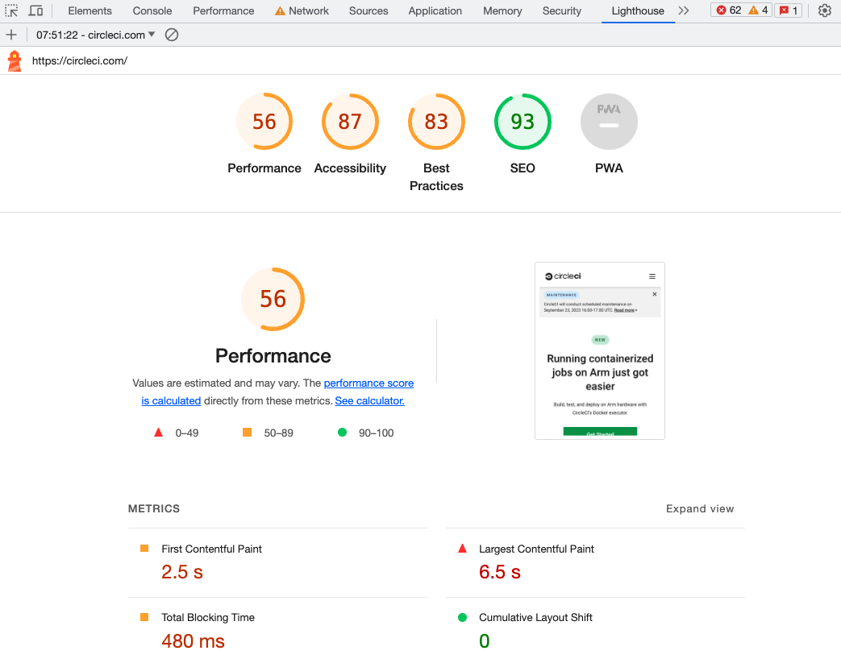
Task: Open DevTools settings gear
Action: coord(824,10)
